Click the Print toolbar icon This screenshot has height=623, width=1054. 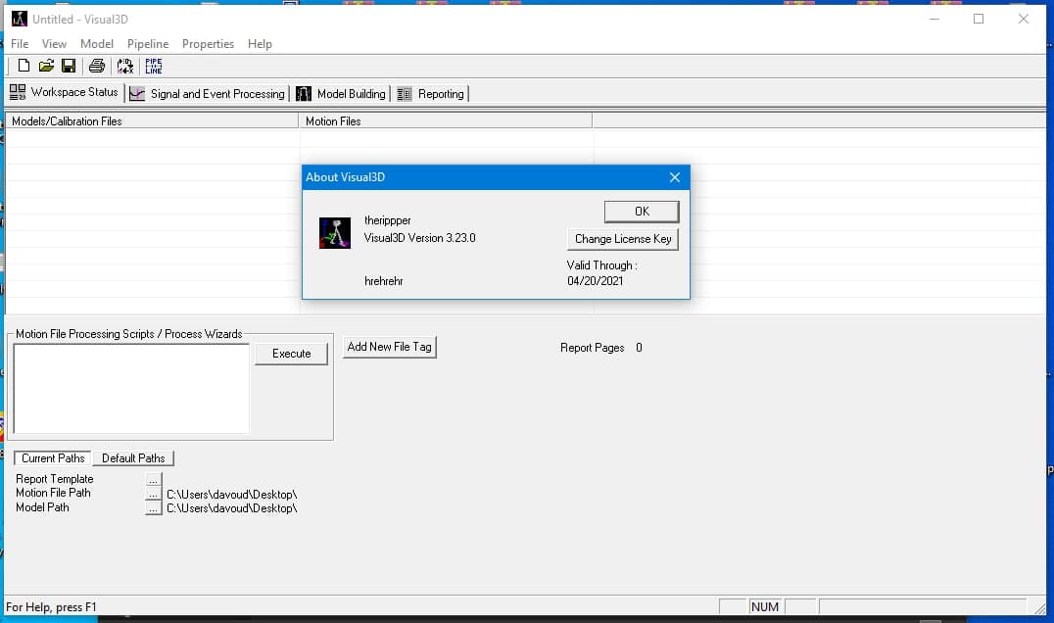[97, 66]
